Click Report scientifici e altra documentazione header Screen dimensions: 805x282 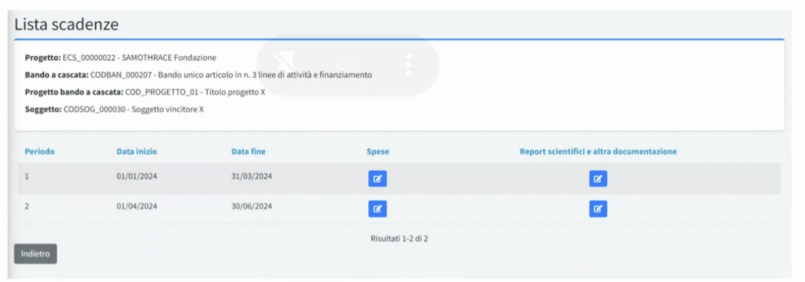(x=598, y=151)
